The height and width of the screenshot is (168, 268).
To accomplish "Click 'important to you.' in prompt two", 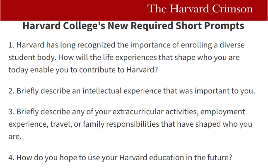I will 225,91.
